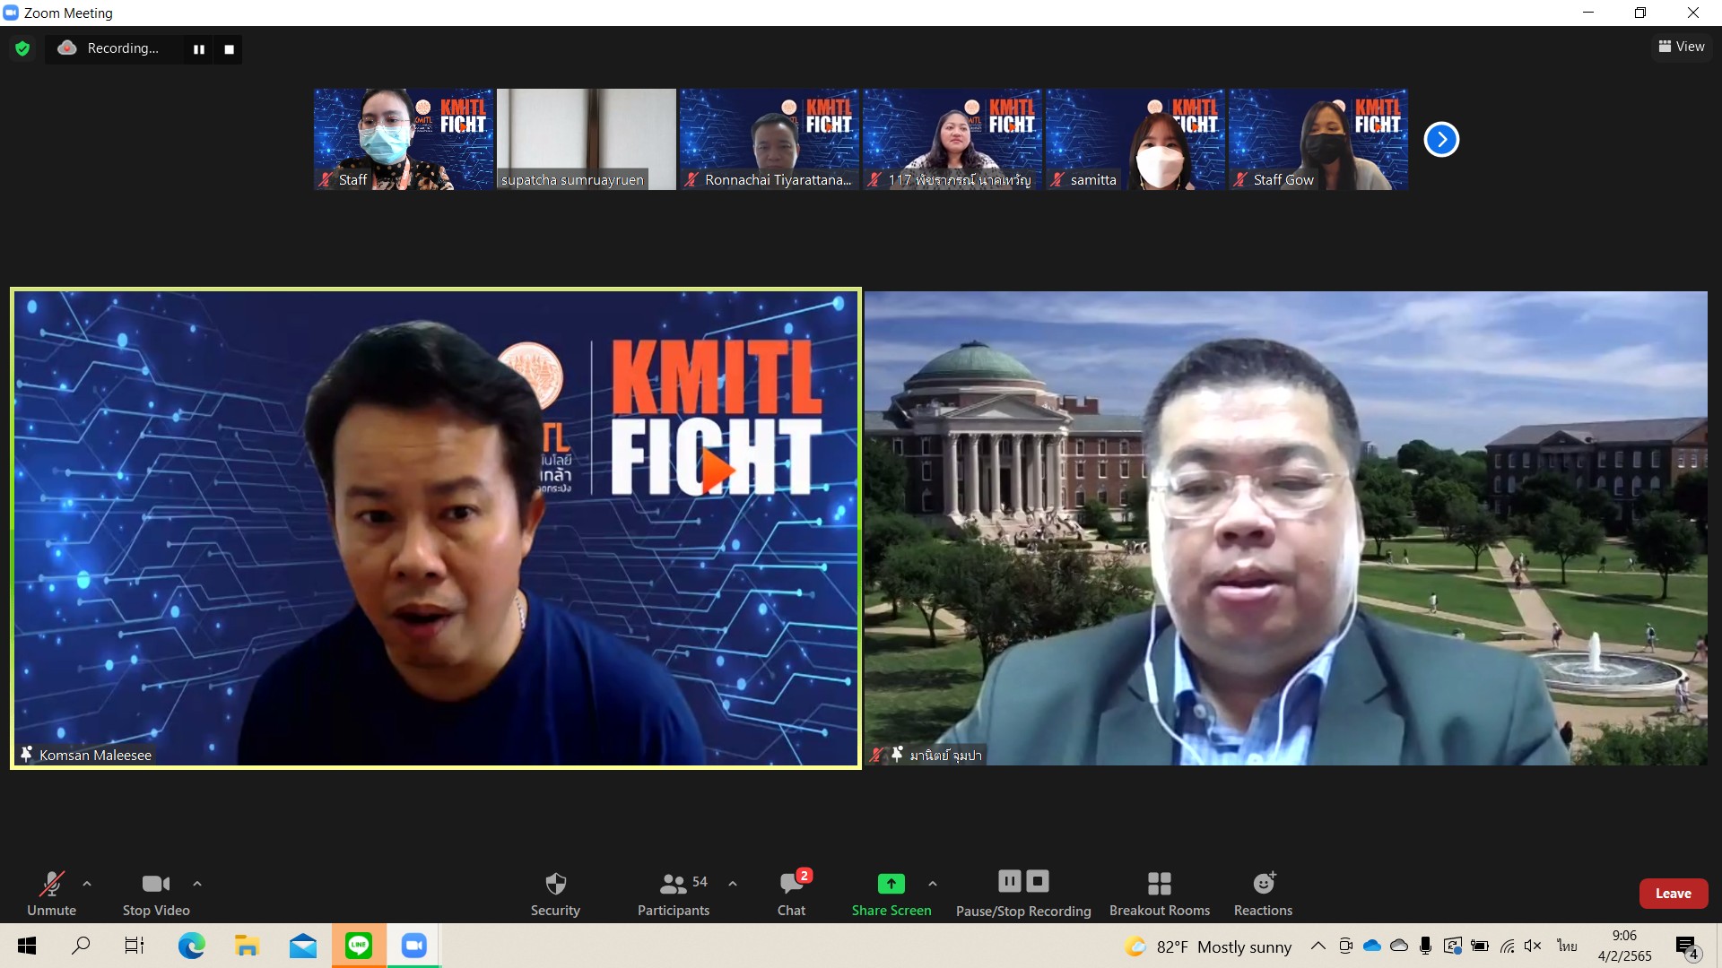Open LINE app from taskbar
Screen dimensions: 1722x968
[x=359, y=946]
